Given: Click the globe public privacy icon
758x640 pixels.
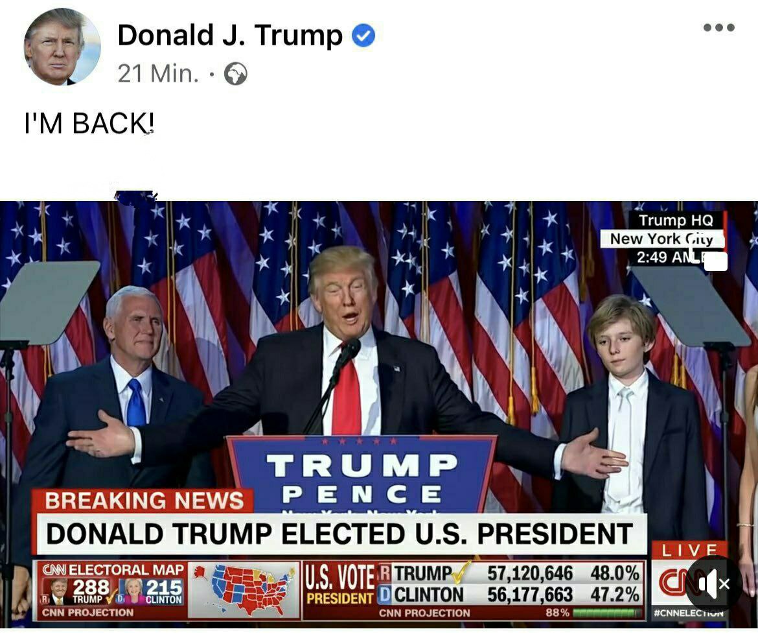Looking at the screenshot, I should click(236, 74).
